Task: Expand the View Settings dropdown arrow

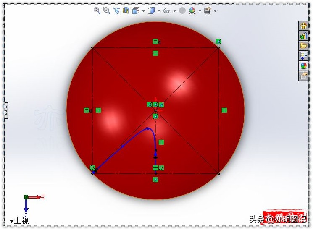Action: [x=215, y=11]
